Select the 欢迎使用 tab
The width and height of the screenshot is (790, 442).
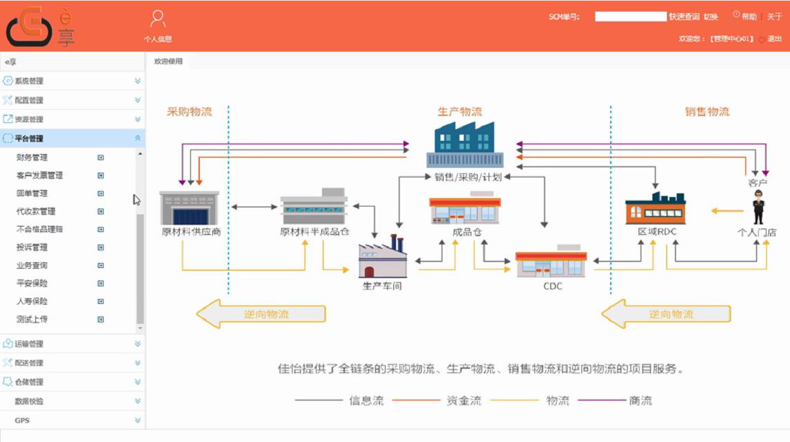tap(168, 61)
